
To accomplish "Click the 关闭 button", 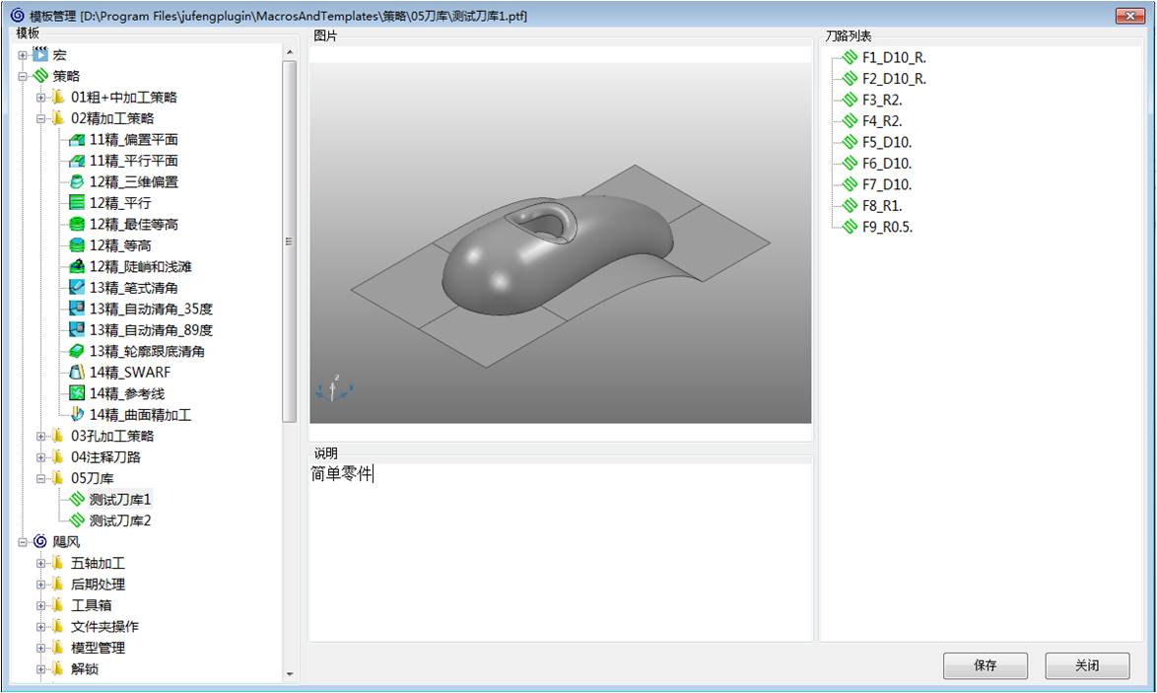I will [1087, 665].
